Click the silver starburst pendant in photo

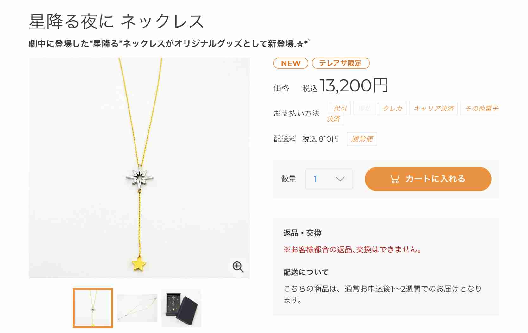[140, 177]
